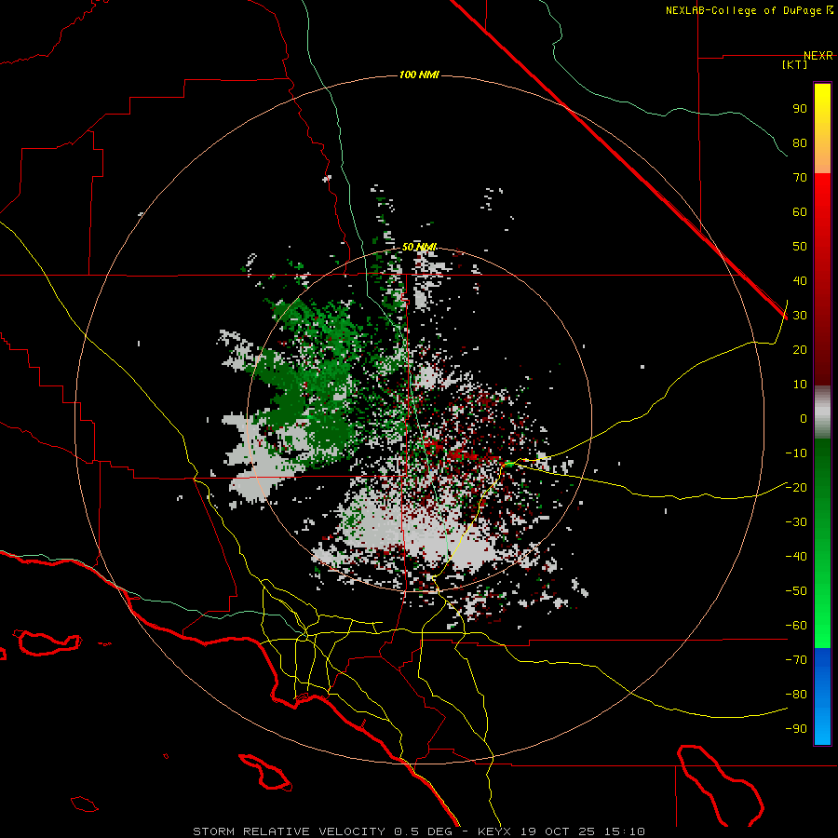Click the positive 10 scale value

800,385
